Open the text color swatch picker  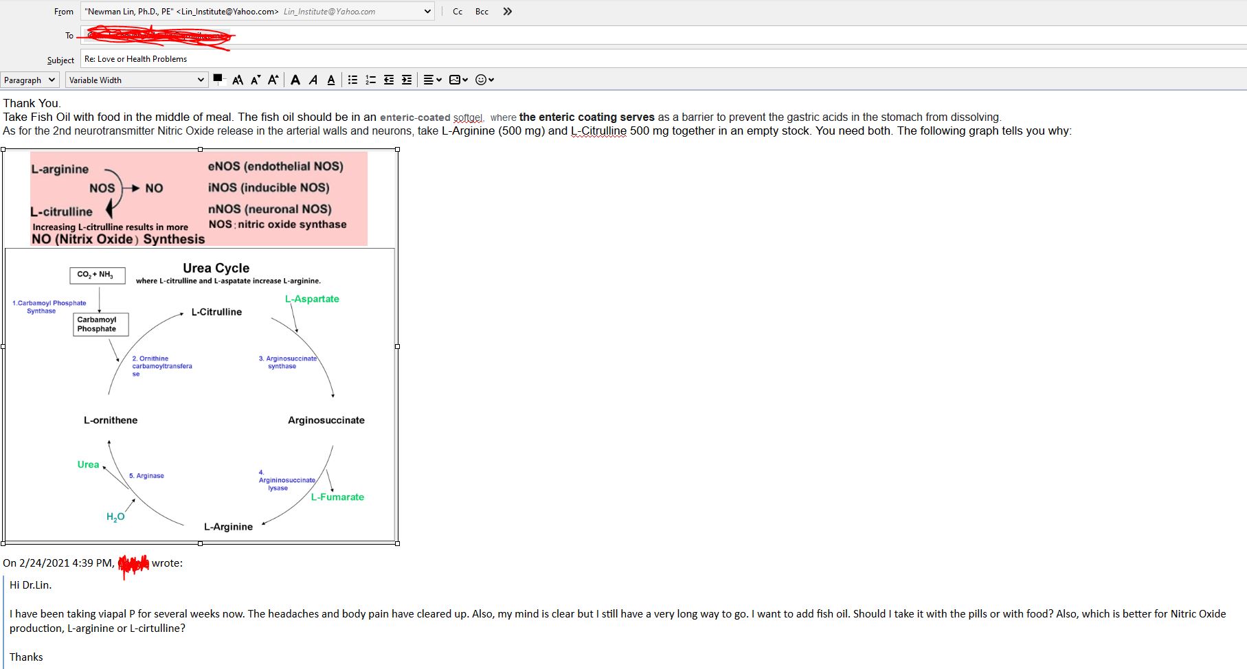(x=218, y=79)
